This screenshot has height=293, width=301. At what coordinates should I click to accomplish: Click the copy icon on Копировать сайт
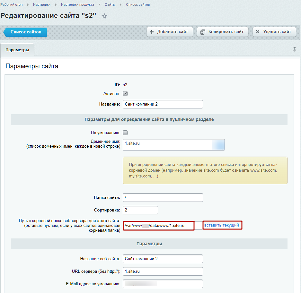tap(203, 32)
